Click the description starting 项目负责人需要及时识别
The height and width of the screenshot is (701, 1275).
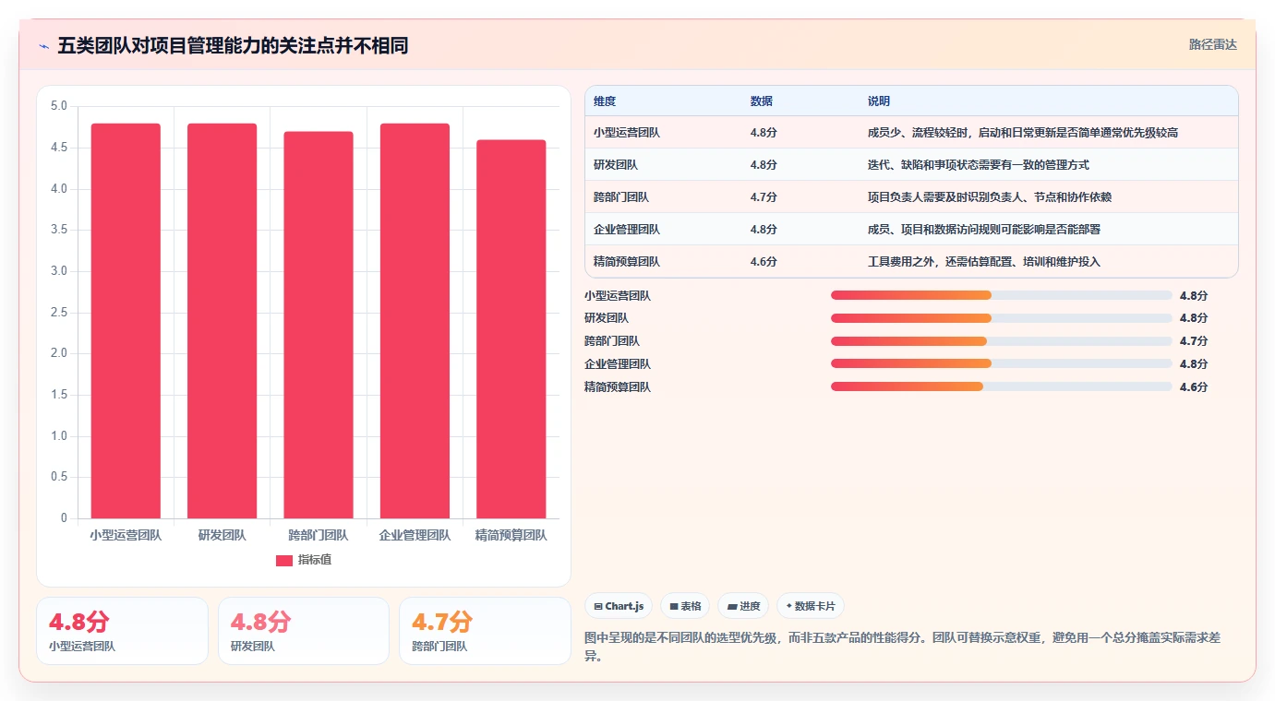click(990, 197)
